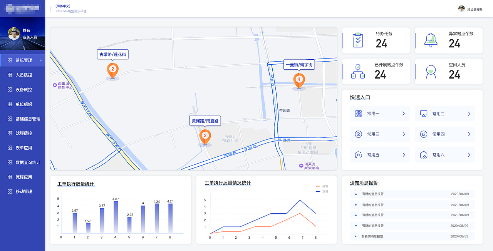The width and height of the screenshot is (493, 251).
Task: Click the 常用五 refresh circle icon
Action: coord(358,155)
